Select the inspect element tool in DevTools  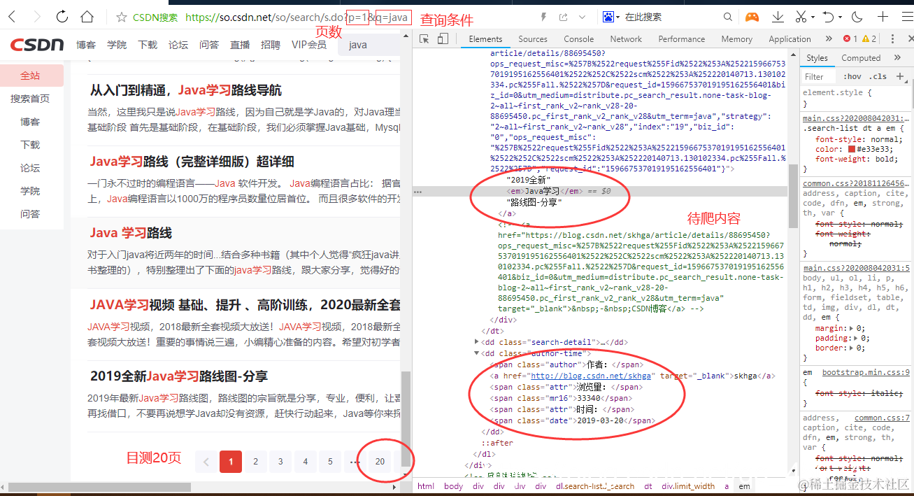pos(425,39)
